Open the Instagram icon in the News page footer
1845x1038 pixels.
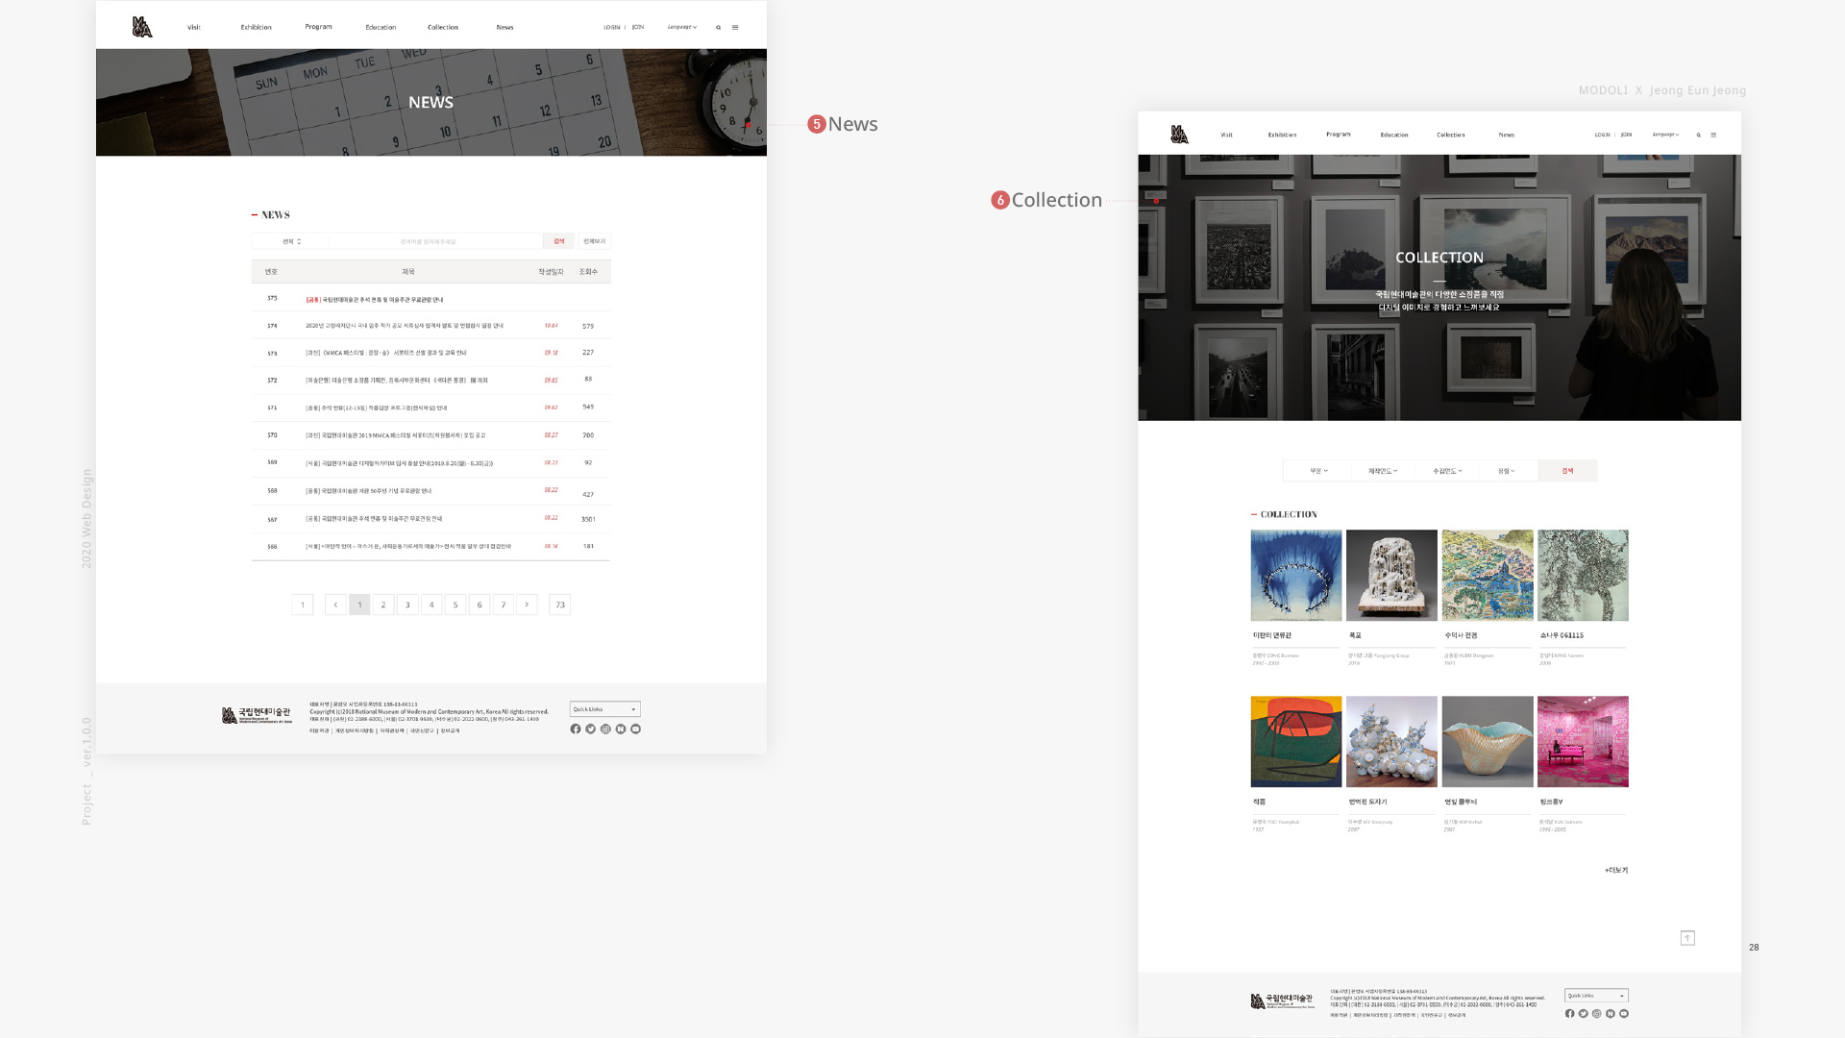pyautogui.click(x=605, y=729)
